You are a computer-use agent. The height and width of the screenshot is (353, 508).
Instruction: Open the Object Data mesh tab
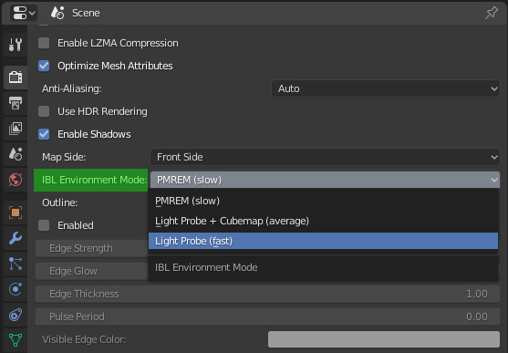coord(16,340)
